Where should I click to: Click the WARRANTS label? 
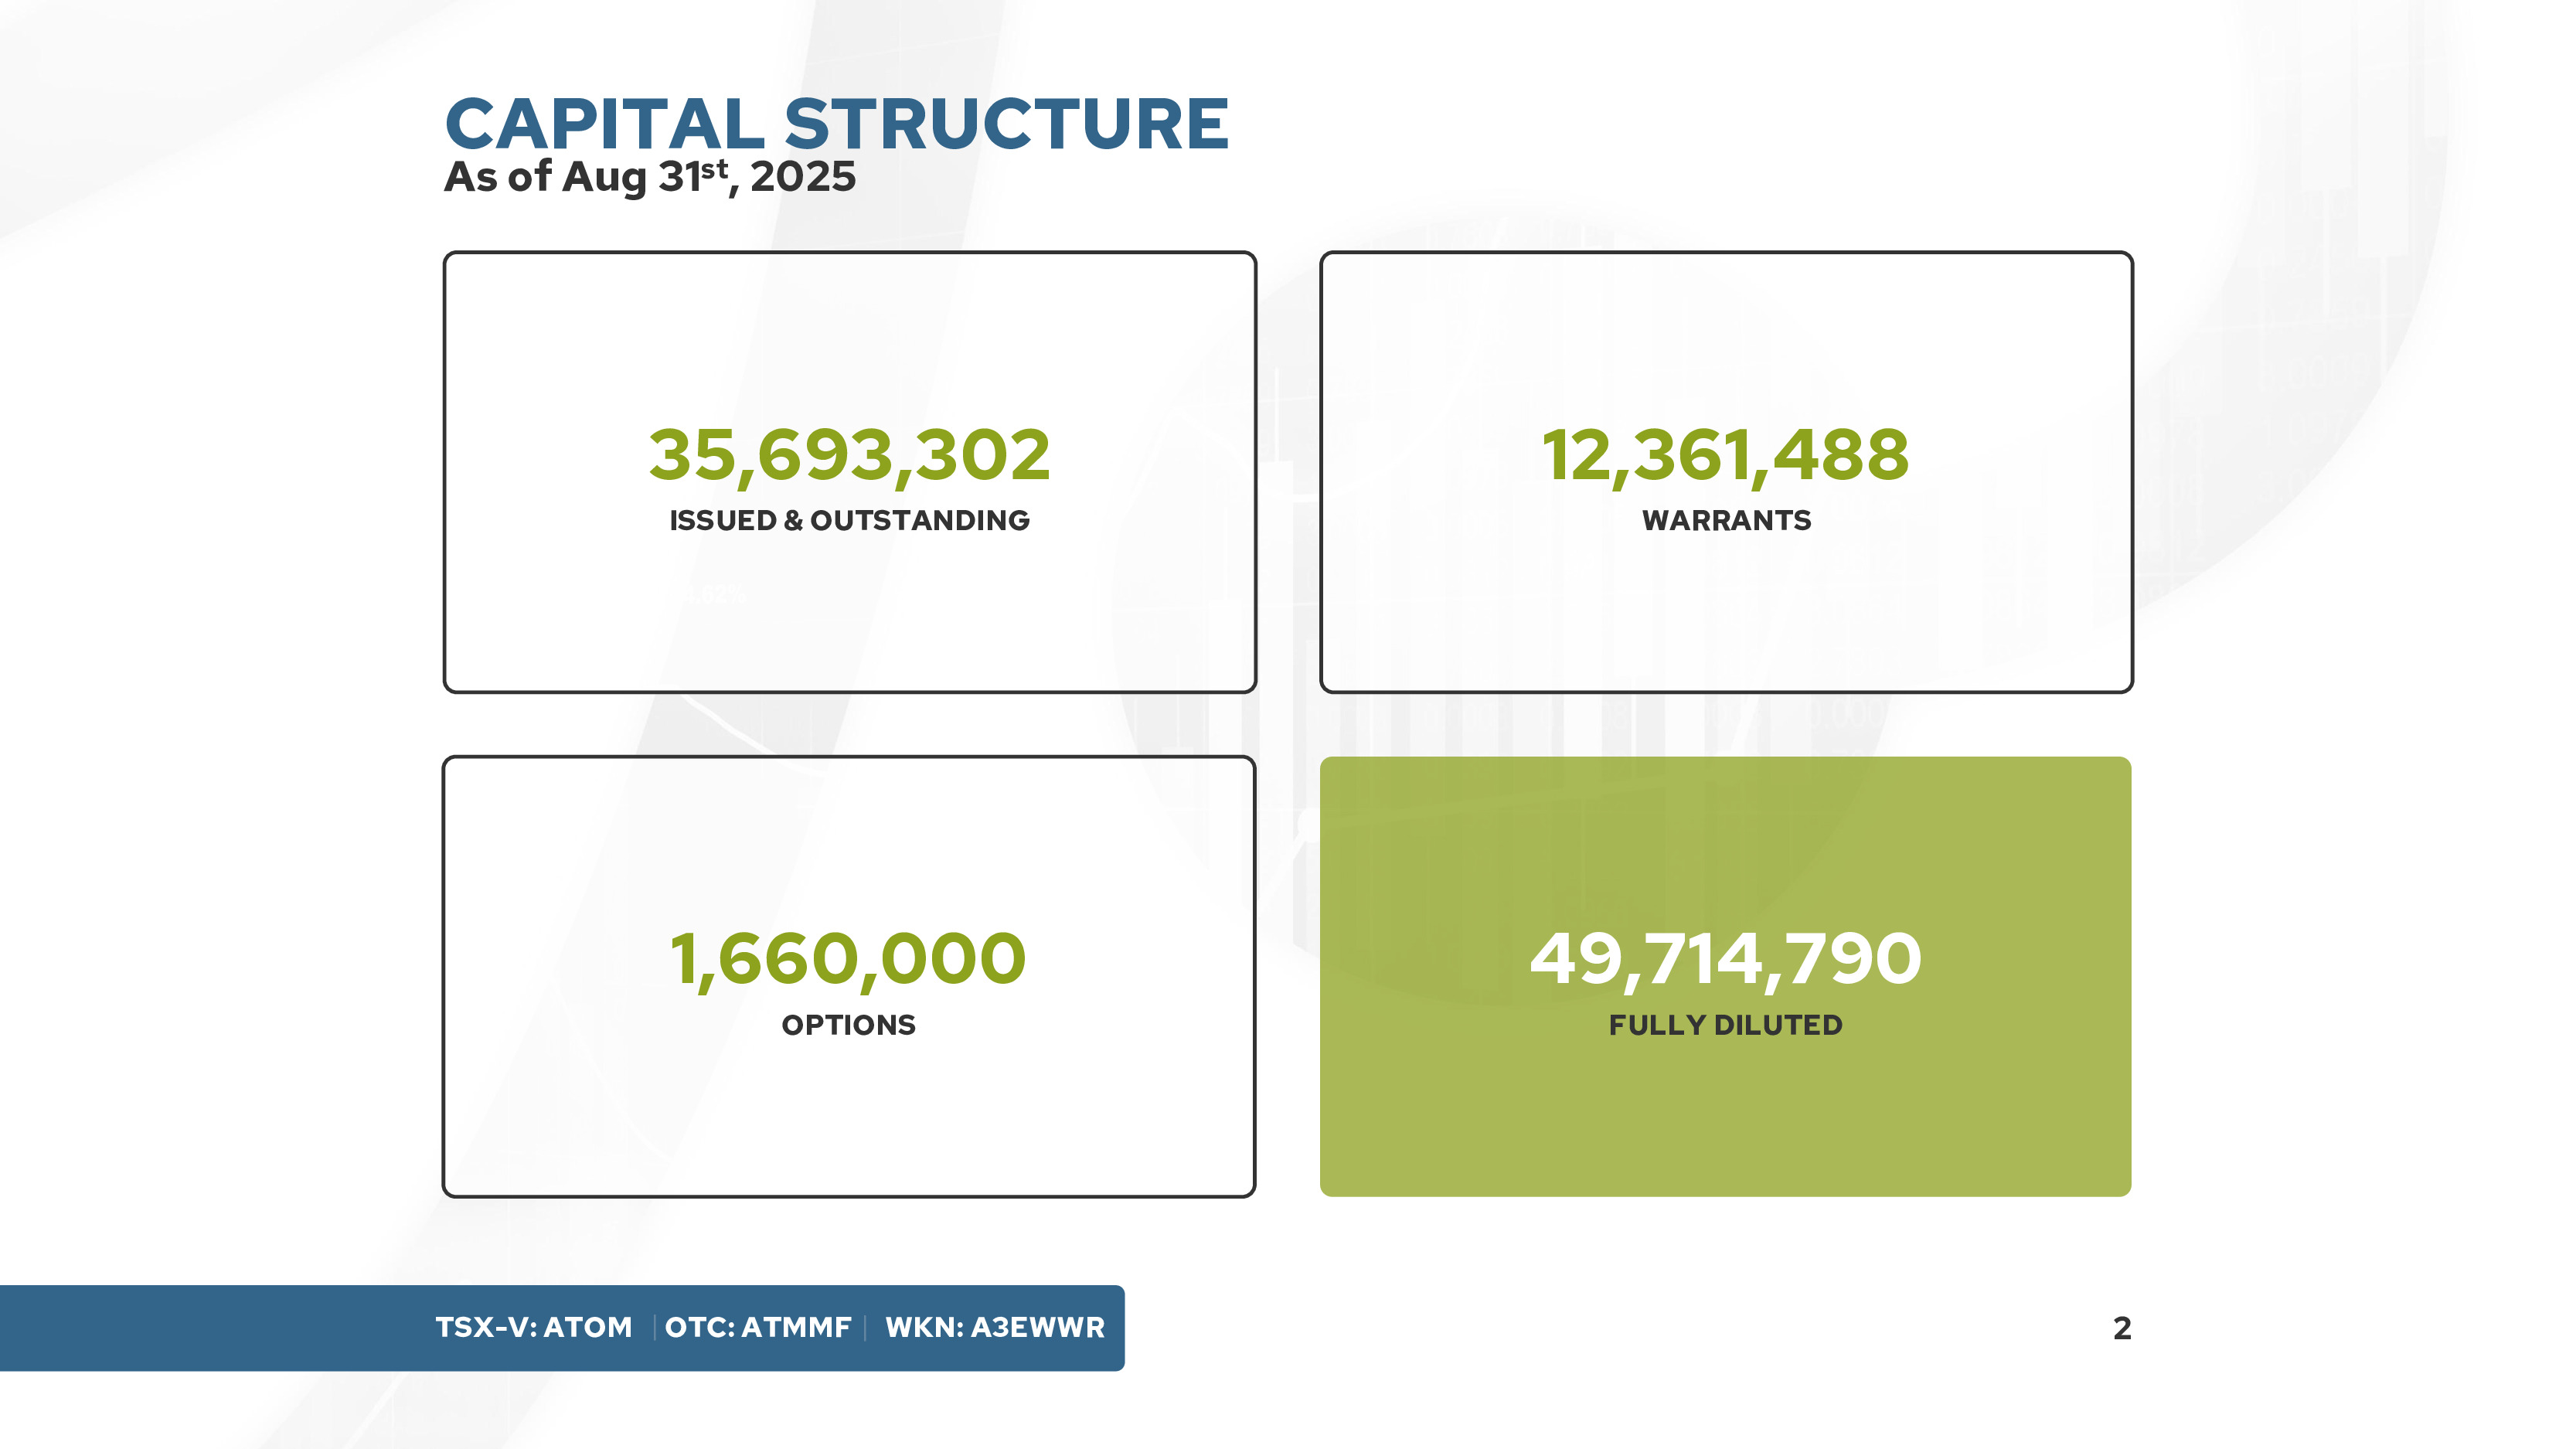coord(1726,521)
